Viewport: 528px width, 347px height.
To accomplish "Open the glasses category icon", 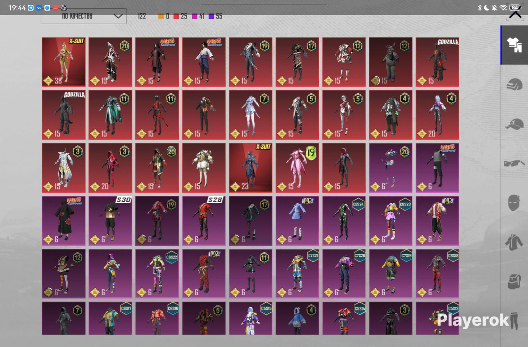I will pyautogui.click(x=514, y=163).
